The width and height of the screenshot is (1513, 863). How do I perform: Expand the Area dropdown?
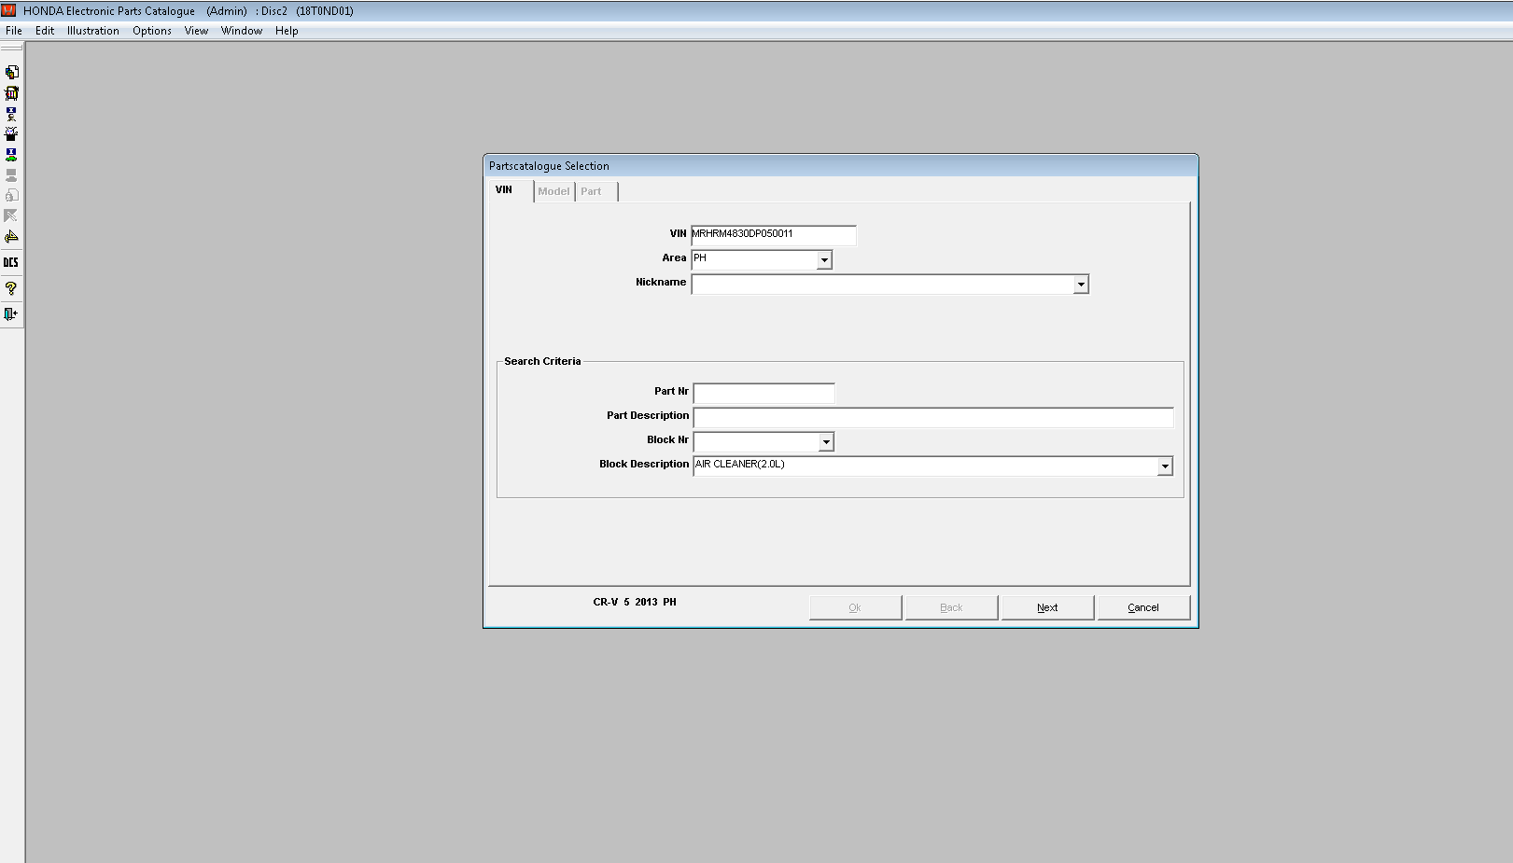click(824, 260)
